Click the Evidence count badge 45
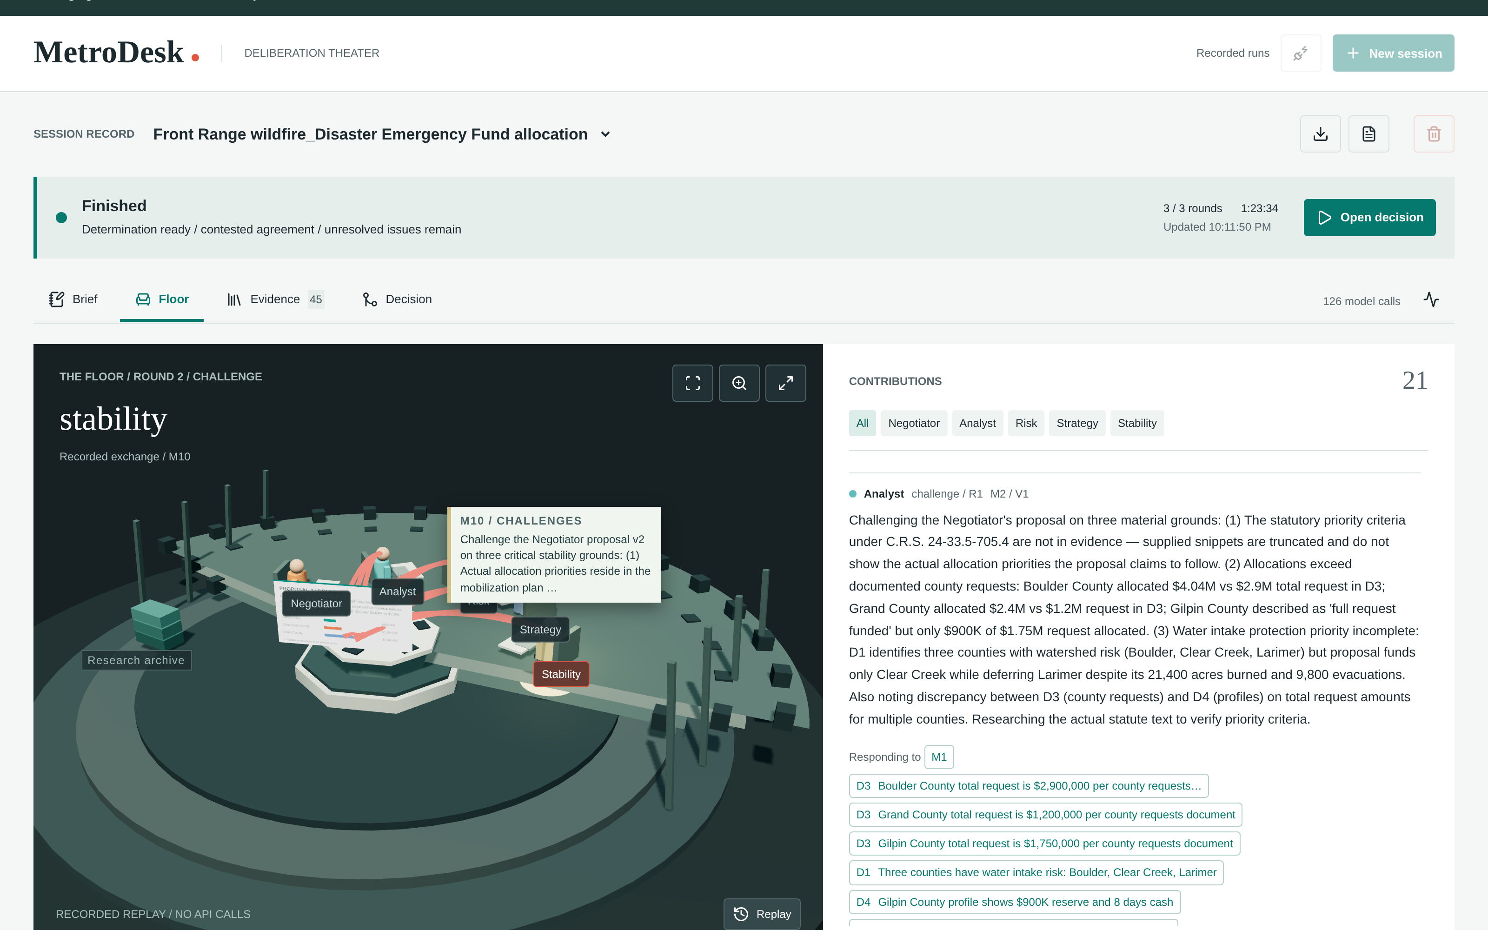Viewport: 1488px width, 930px height. click(x=315, y=299)
